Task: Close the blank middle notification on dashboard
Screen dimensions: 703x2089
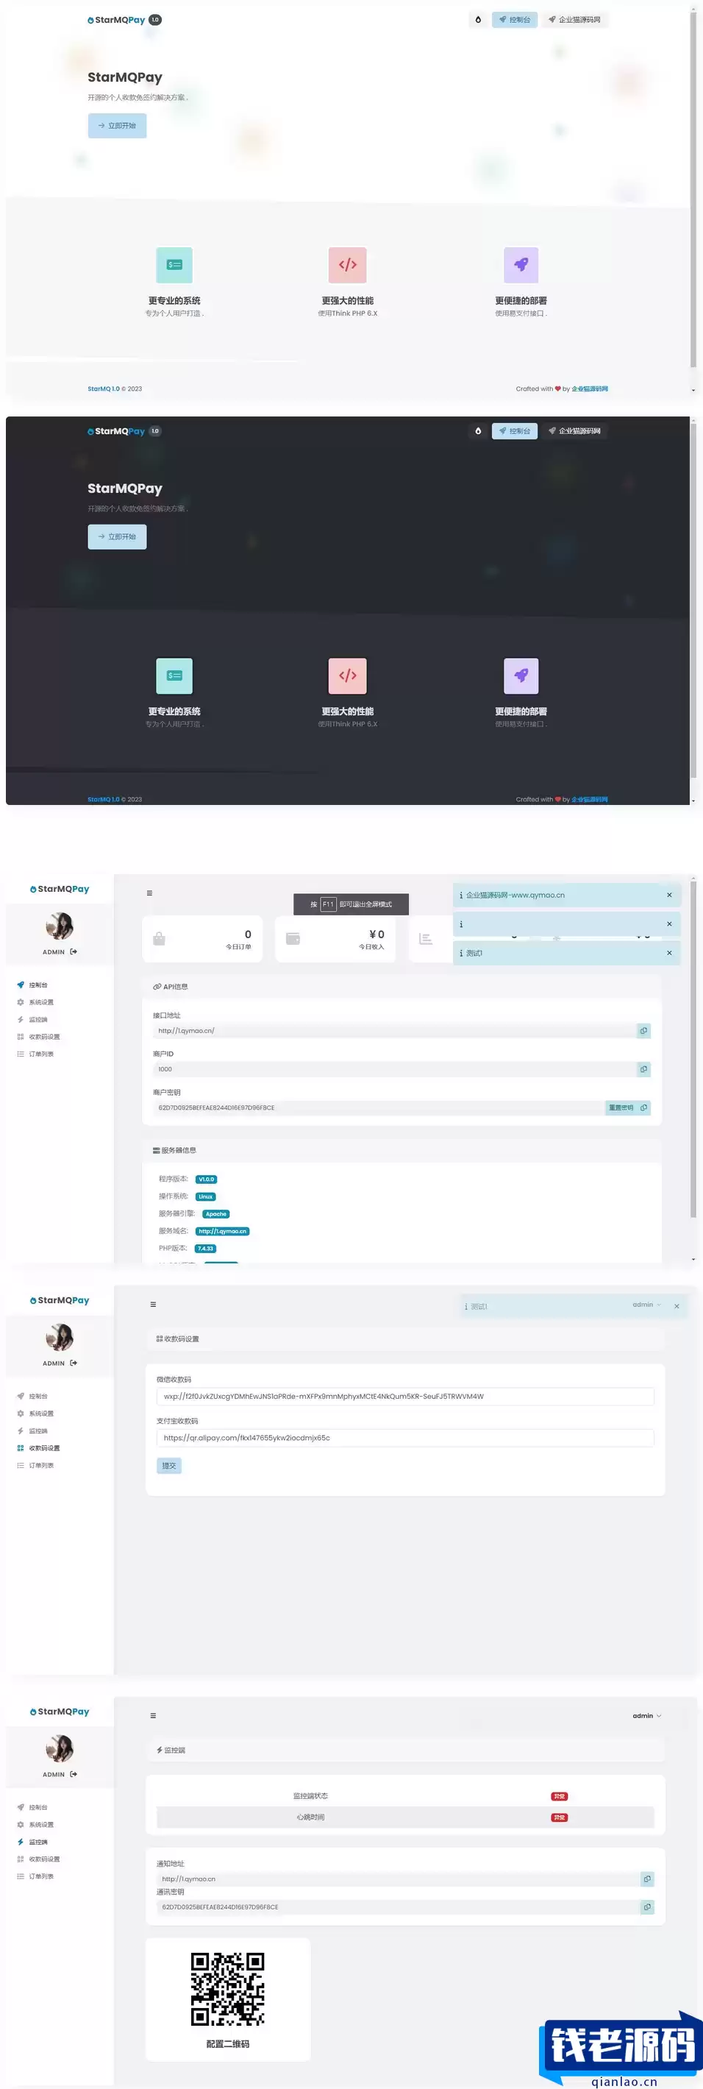Action: coord(669,923)
